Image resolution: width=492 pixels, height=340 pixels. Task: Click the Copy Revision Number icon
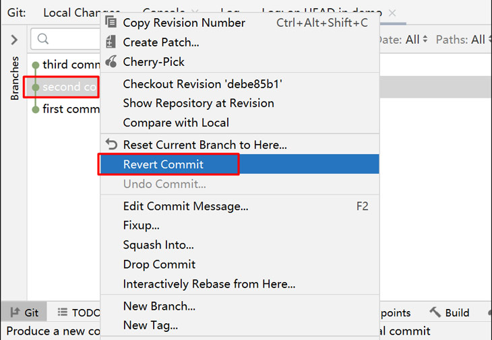(111, 23)
